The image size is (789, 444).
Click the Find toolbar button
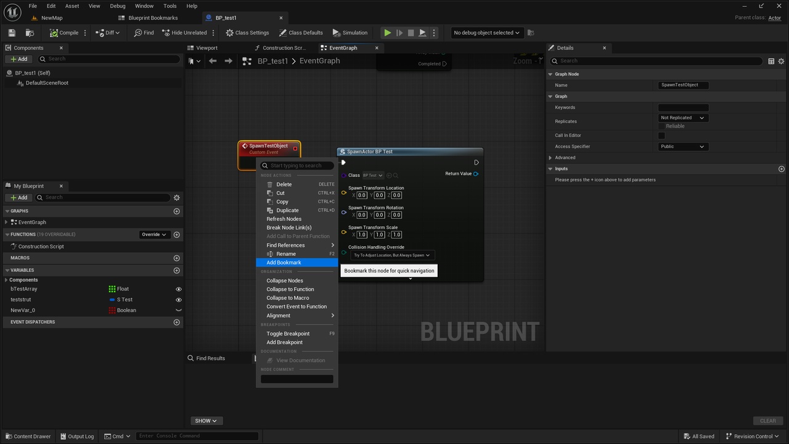(144, 33)
